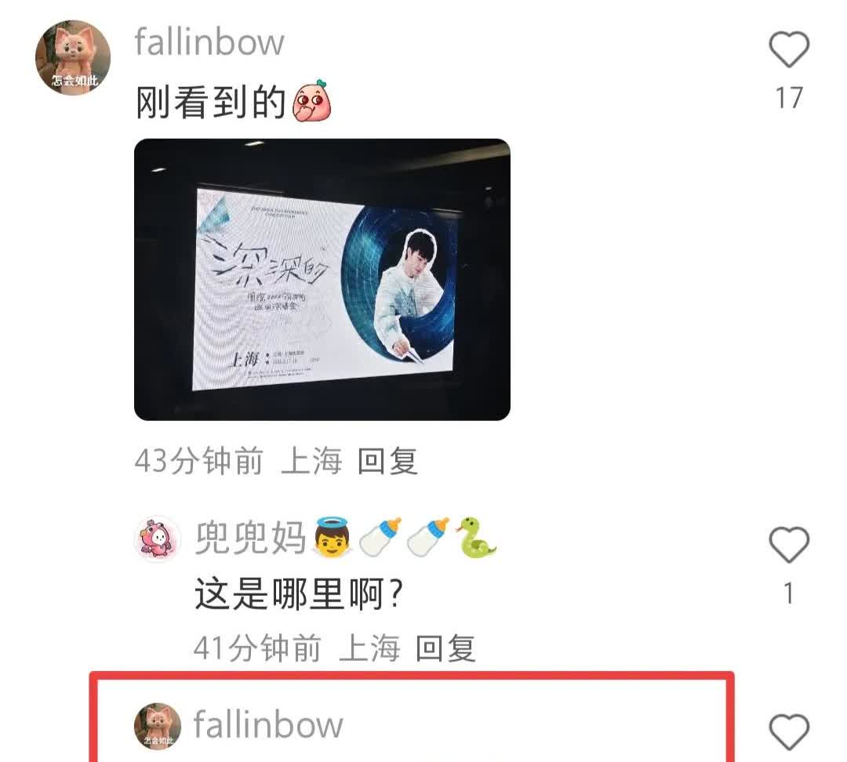Tap the second baby bottle emoji
This screenshot has width=847, height=762.
pyautogui.click(x=428, y=537)
